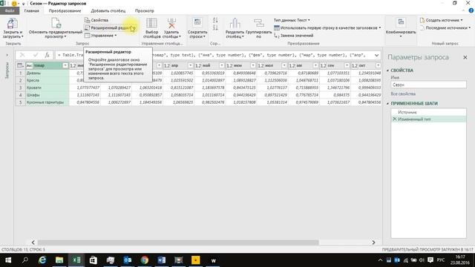Viewport: 475px width, 267px height.
Task: Select the Кресла cell in row 2
Action: click(47, 80)
